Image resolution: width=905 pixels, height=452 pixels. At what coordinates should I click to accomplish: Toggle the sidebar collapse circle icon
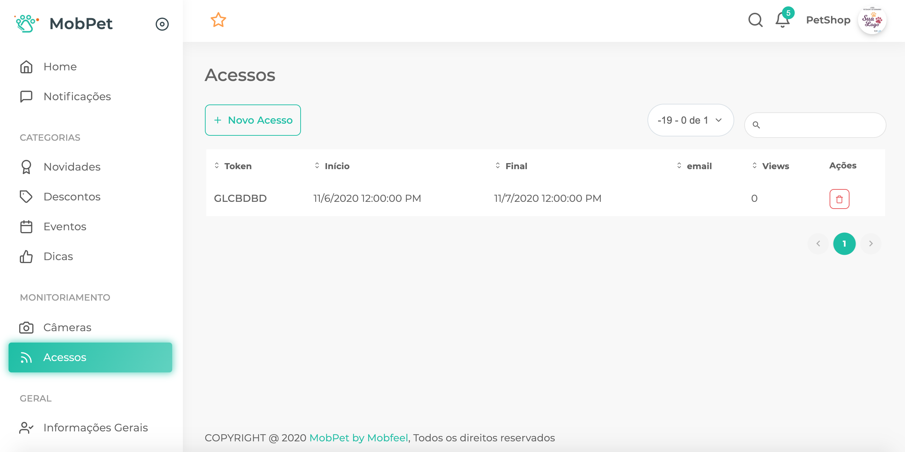click(162, 24)
